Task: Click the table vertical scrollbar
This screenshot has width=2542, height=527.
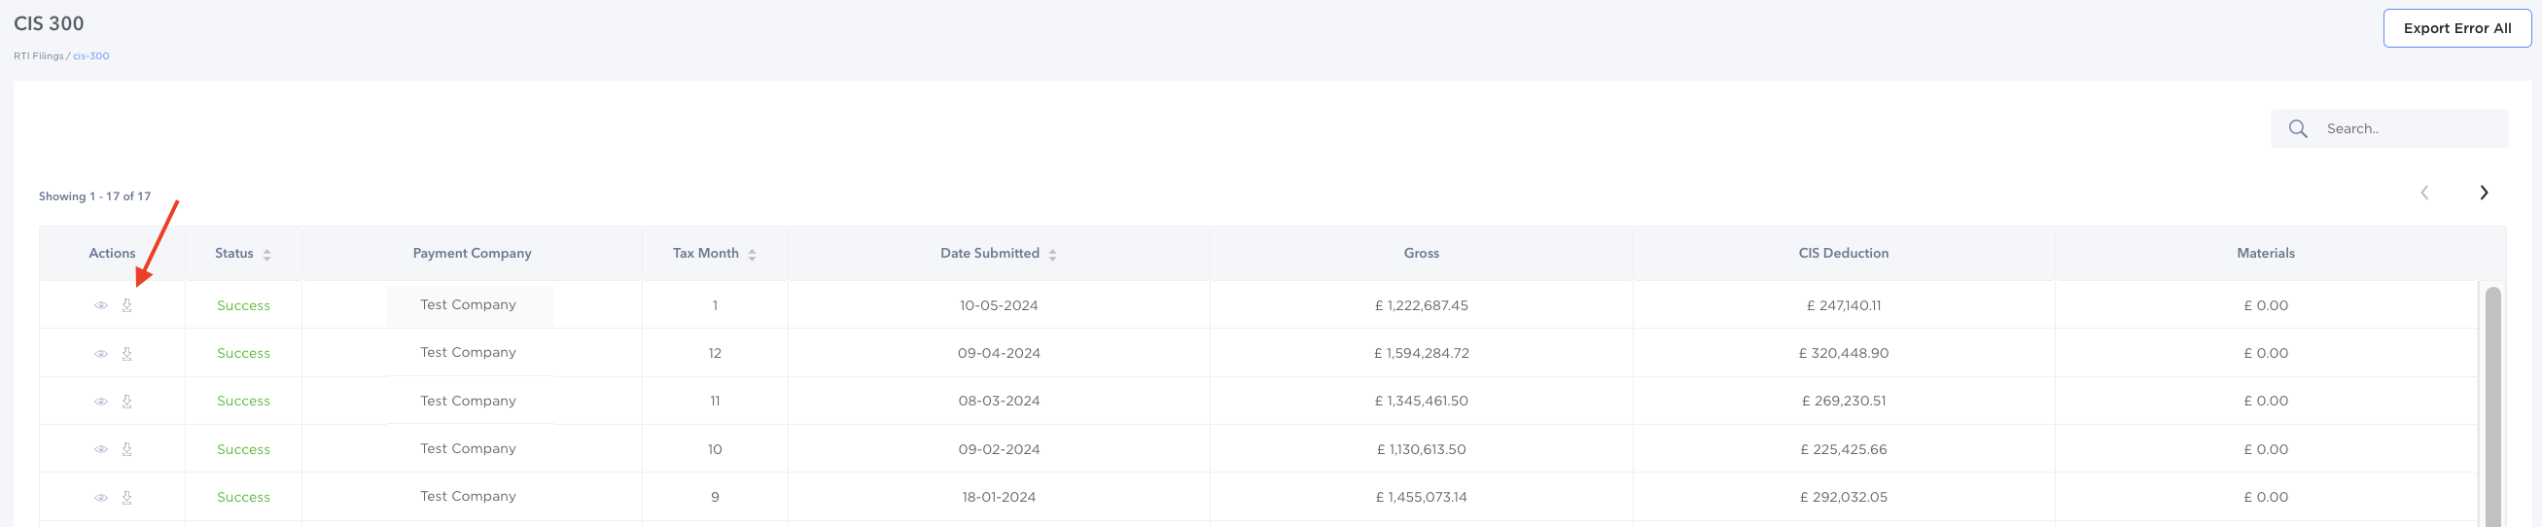Action: click(x=2492, y=404)
